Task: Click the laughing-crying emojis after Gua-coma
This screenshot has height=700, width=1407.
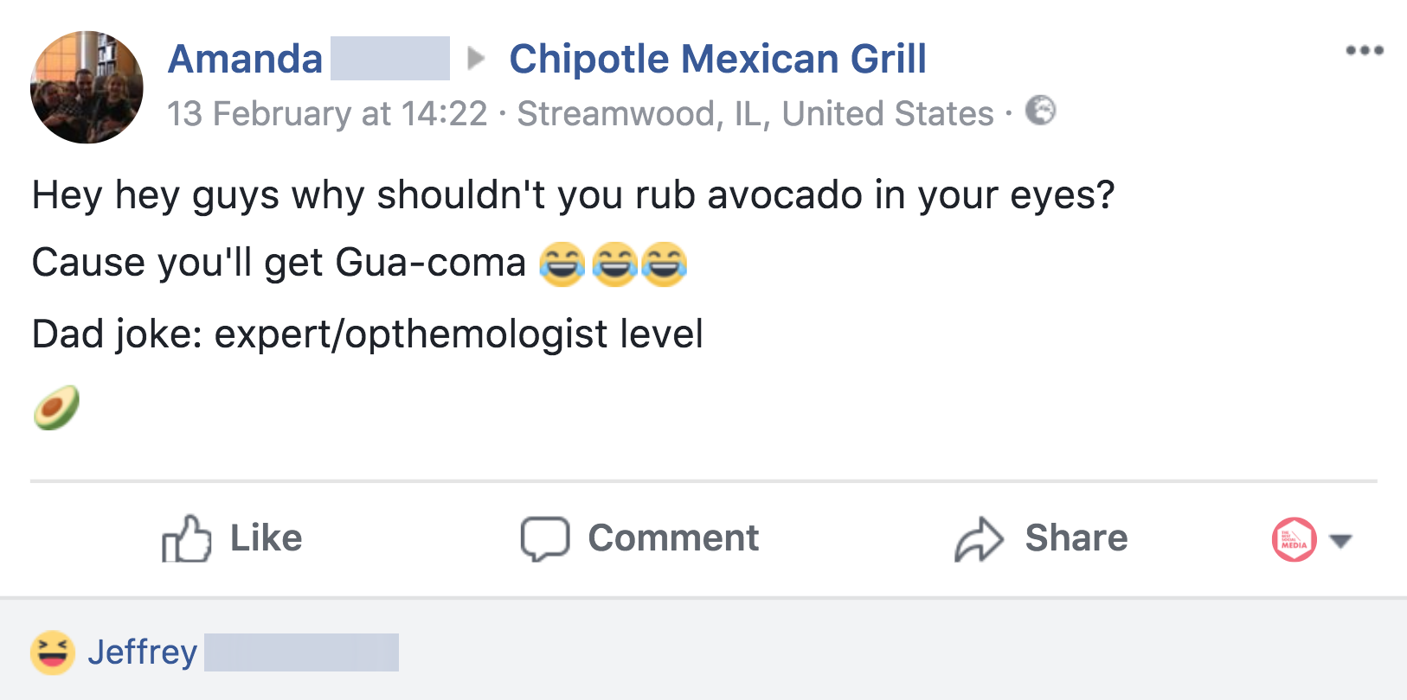Action: coord(614,264)
